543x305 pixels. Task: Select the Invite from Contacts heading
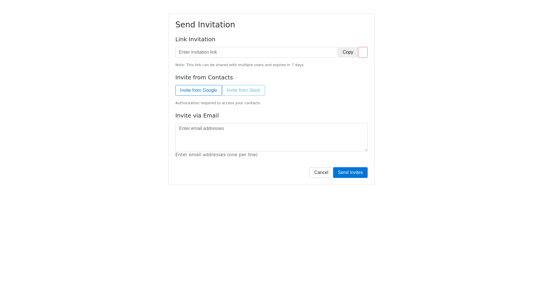204,77
